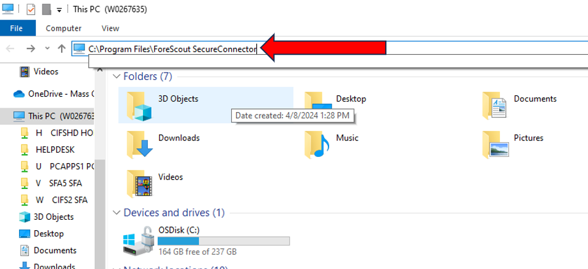Select the 3D Objects folder icon

point(139,106)
